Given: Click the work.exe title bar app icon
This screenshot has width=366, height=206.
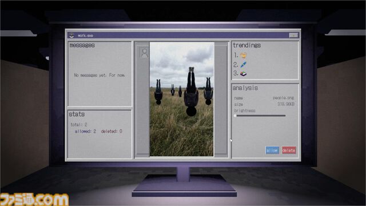Looking at the screenshot, I should [72, 35].
